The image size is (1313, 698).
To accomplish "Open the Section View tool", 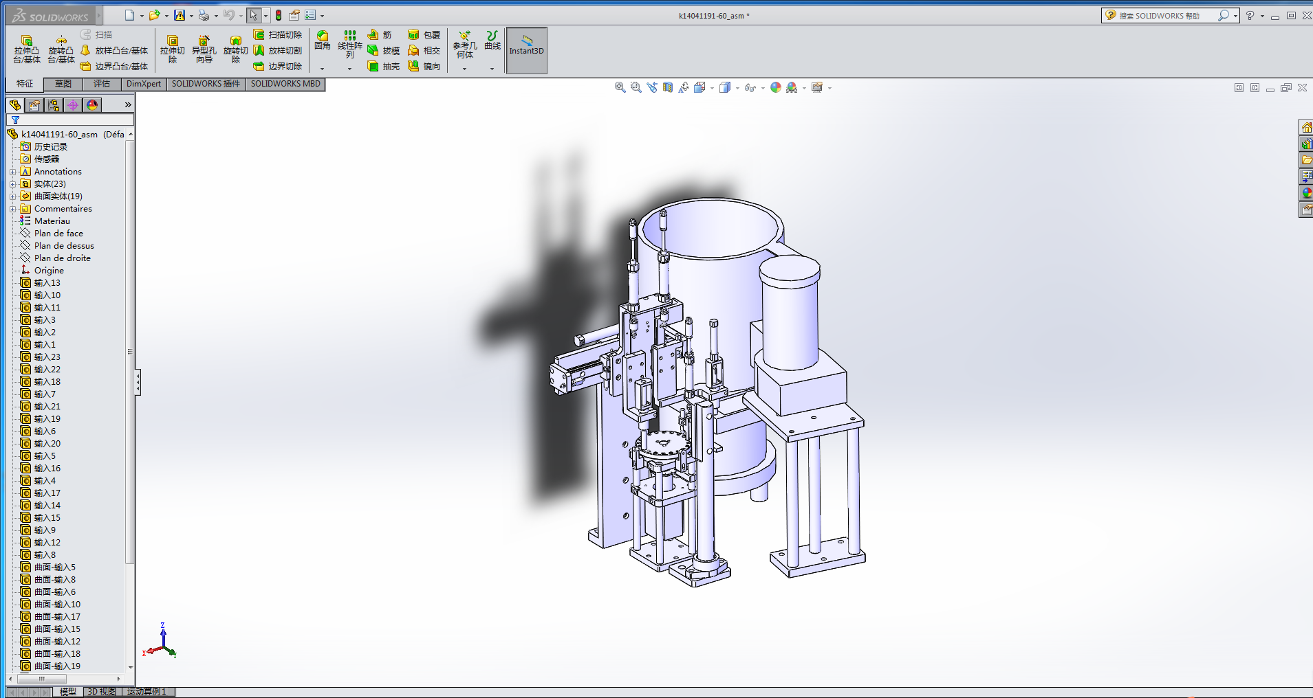I will tap(667, 87).
